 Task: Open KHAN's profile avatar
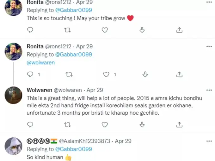13,146
